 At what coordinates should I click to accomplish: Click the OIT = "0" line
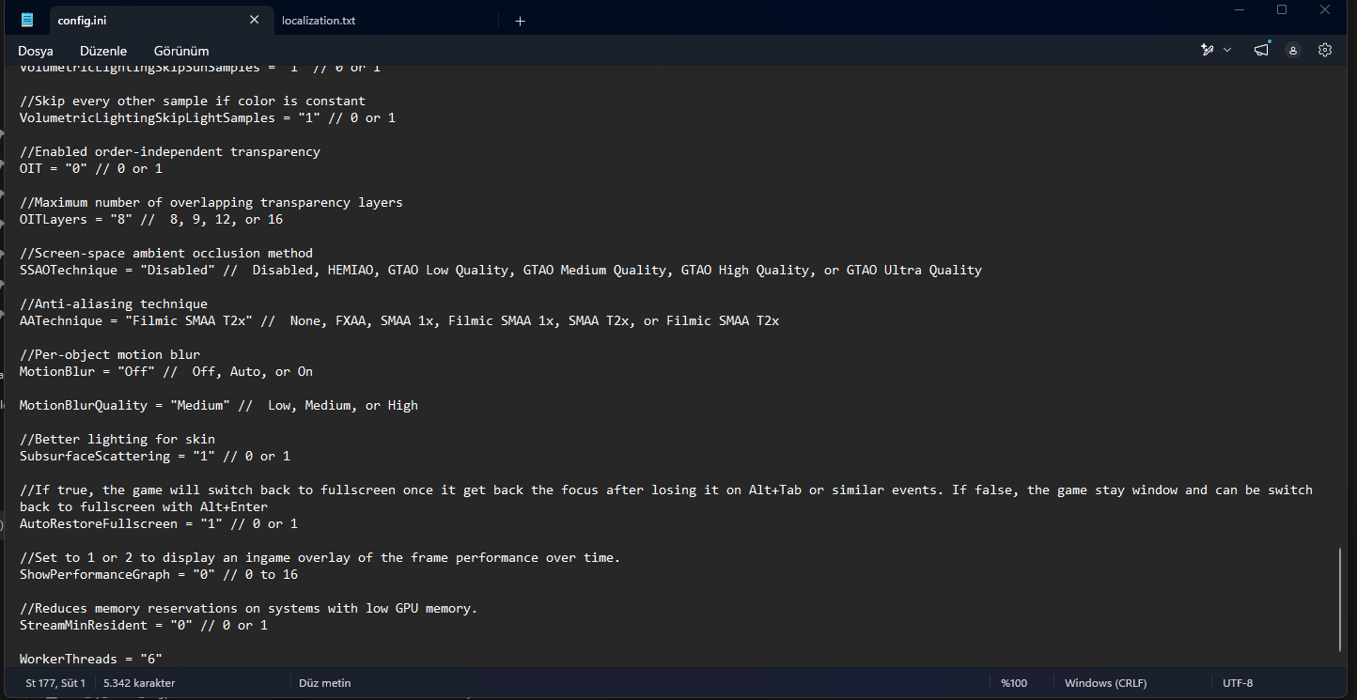(x=91, y=169)
